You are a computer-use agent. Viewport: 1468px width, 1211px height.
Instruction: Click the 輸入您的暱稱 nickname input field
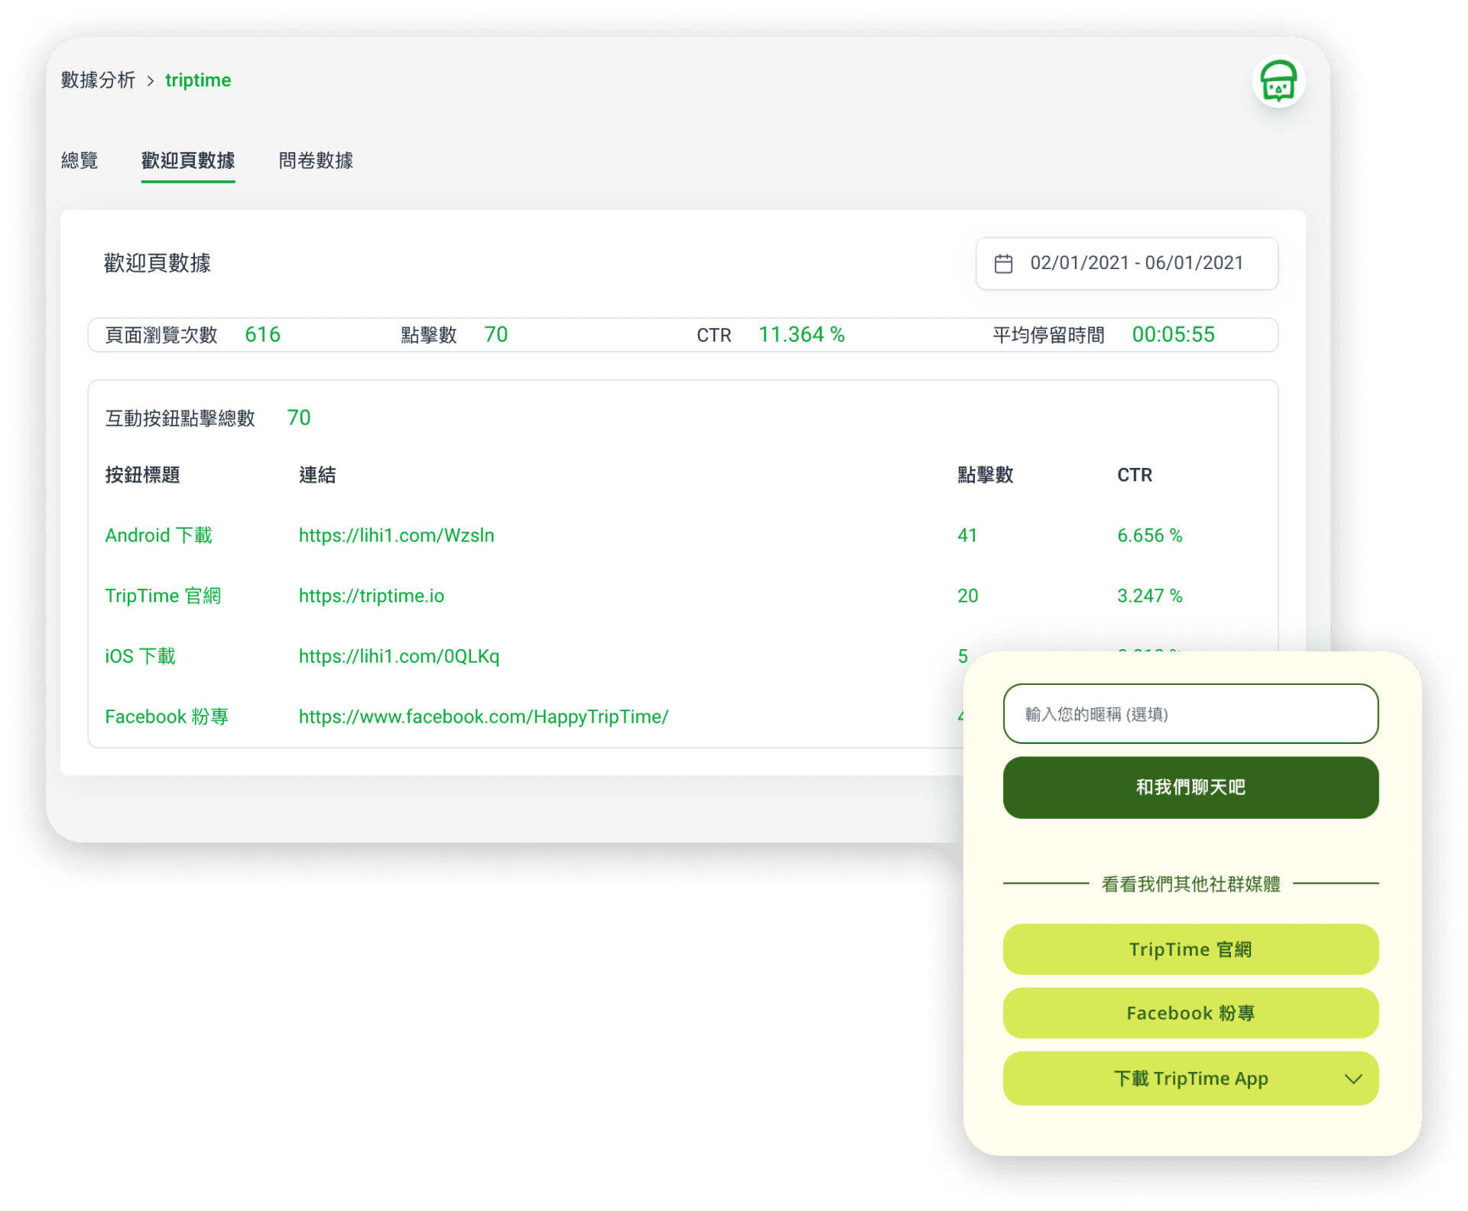coord(1190,713)
